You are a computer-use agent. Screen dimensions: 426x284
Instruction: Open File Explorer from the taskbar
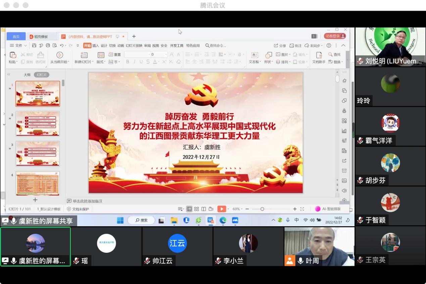point(174,220)
